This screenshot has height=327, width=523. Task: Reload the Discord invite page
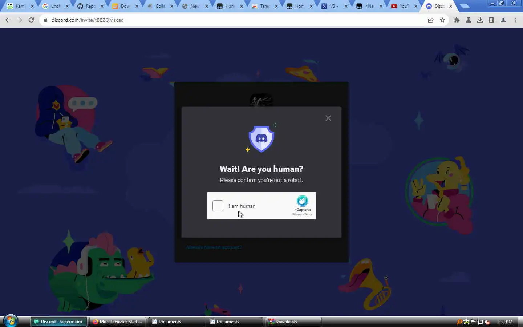tap(31, 20)
